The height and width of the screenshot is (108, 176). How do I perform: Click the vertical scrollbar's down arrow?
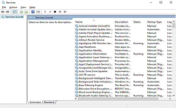tap(174, 95)
